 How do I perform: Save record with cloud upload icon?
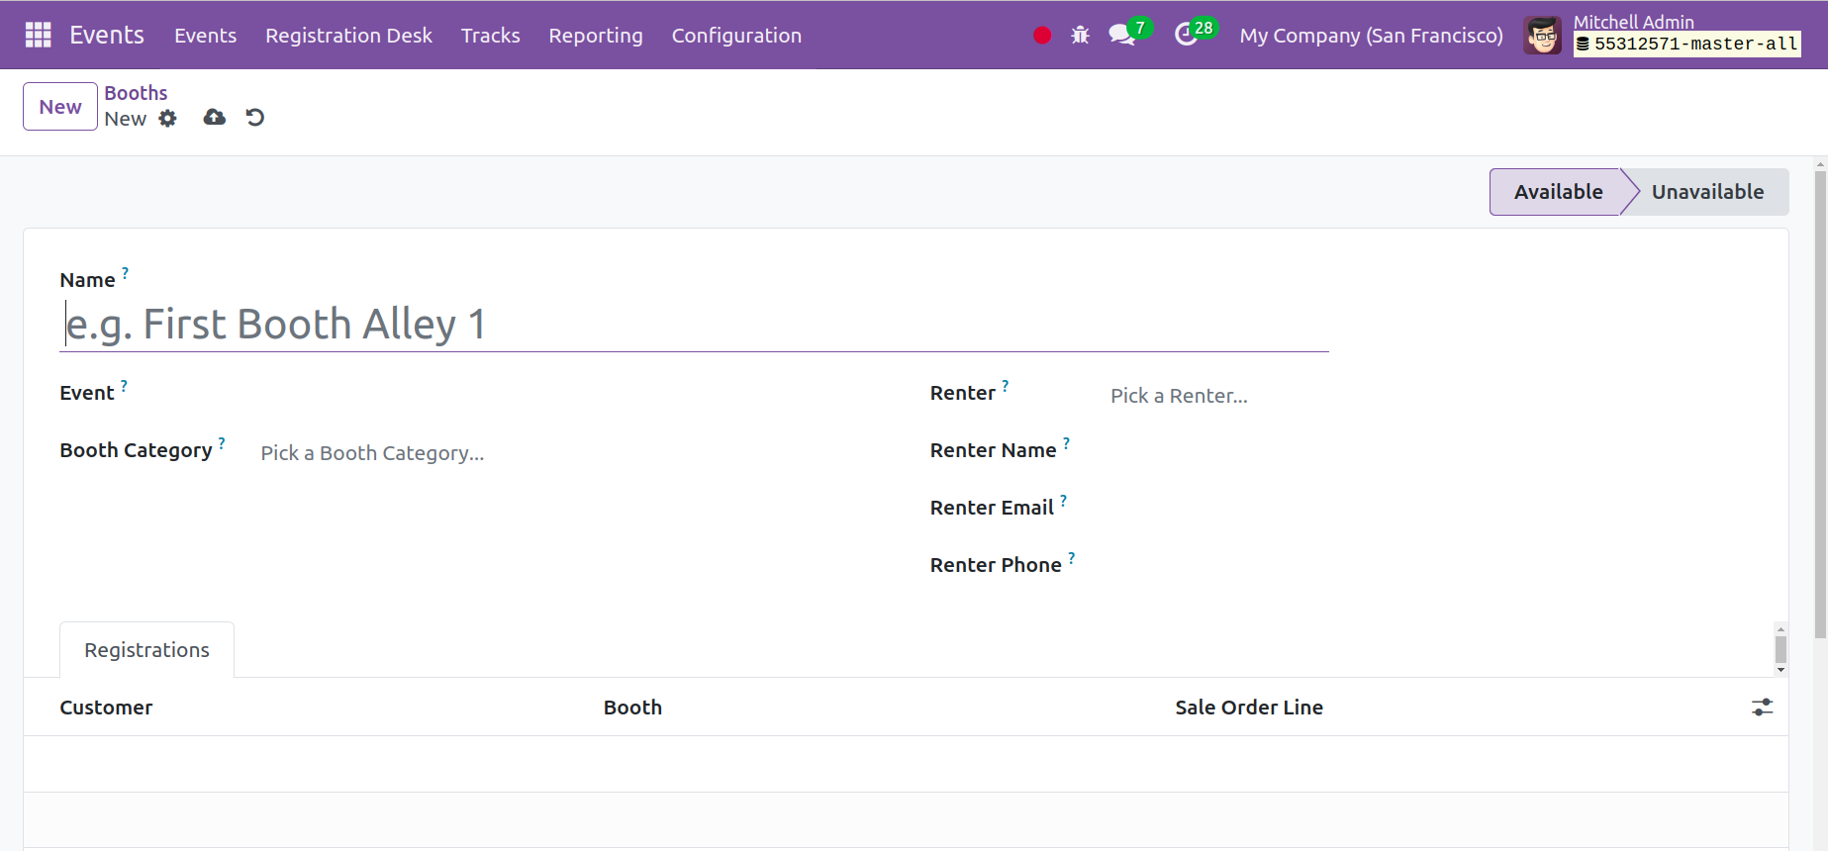[215, 118]
